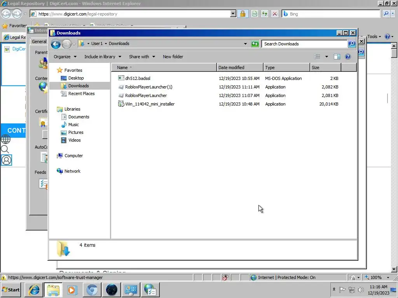398x298 pixels.
Task: Expand the User1 breadcrumb arrow
Action: tap(106, 43)
